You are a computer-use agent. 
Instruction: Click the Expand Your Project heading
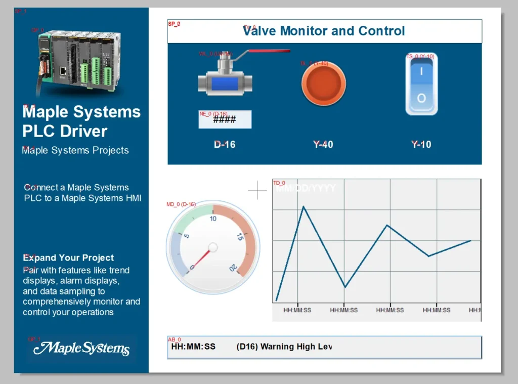click(x=68, y=258)
